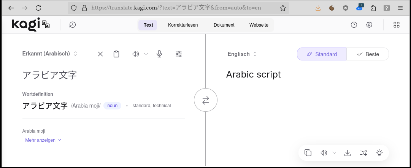The height and width of the screenshot is (168, 411).
Task: Expand Mehr anzeigen definition details
Action: point(43,140)
